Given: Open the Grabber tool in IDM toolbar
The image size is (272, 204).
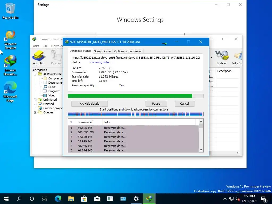Looking at the screenshot, I should pos(222,57).
